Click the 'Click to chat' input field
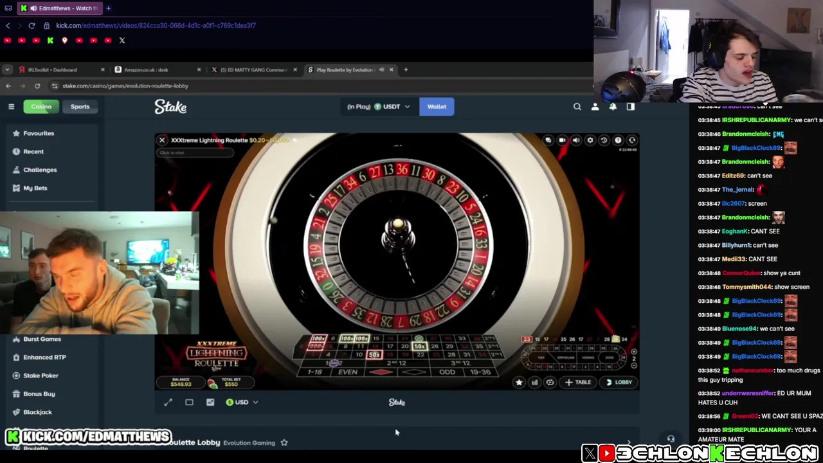Image resolution: width=823 pixels, height=463 pixels. click(195, 152)
